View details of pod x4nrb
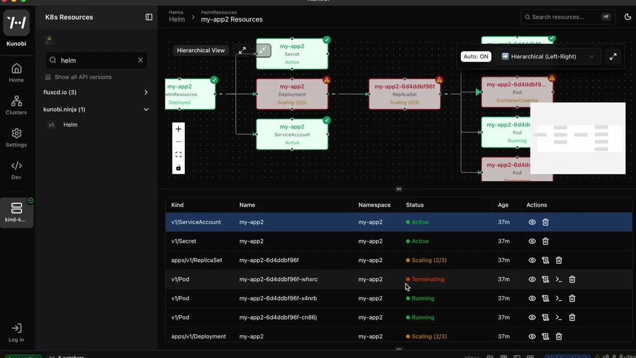636x358 pixels. (x=532, y=298)
